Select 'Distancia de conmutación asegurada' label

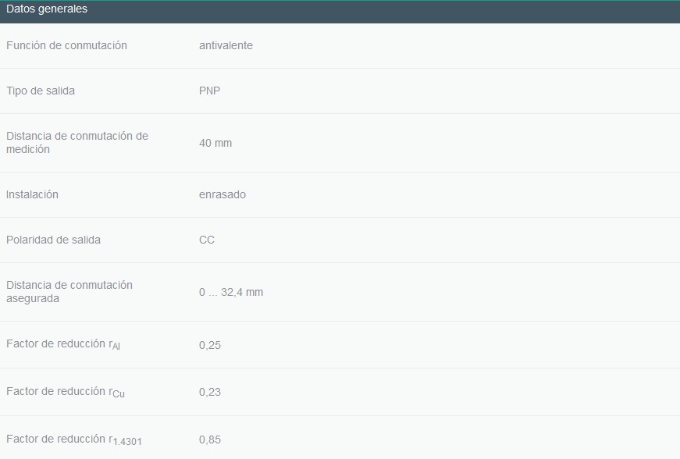pos(69,292)
